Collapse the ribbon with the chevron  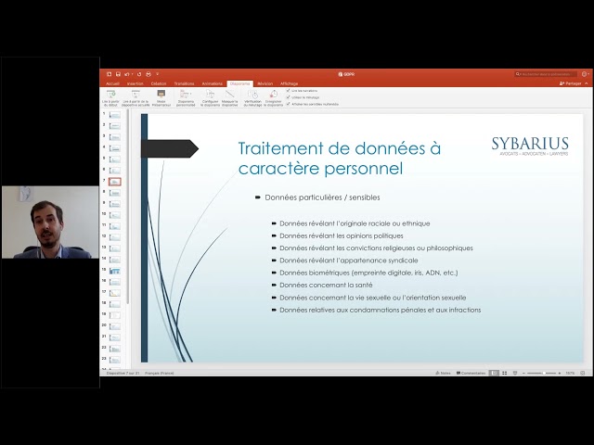click(x=587, y=83)
